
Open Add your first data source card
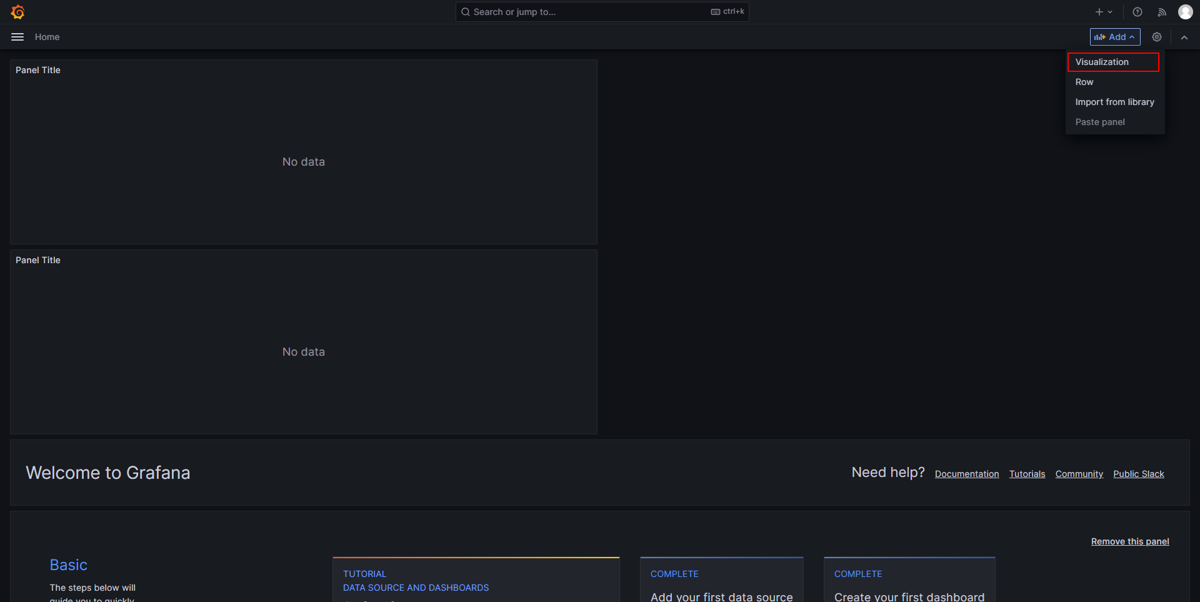click(x=722, y=579)
